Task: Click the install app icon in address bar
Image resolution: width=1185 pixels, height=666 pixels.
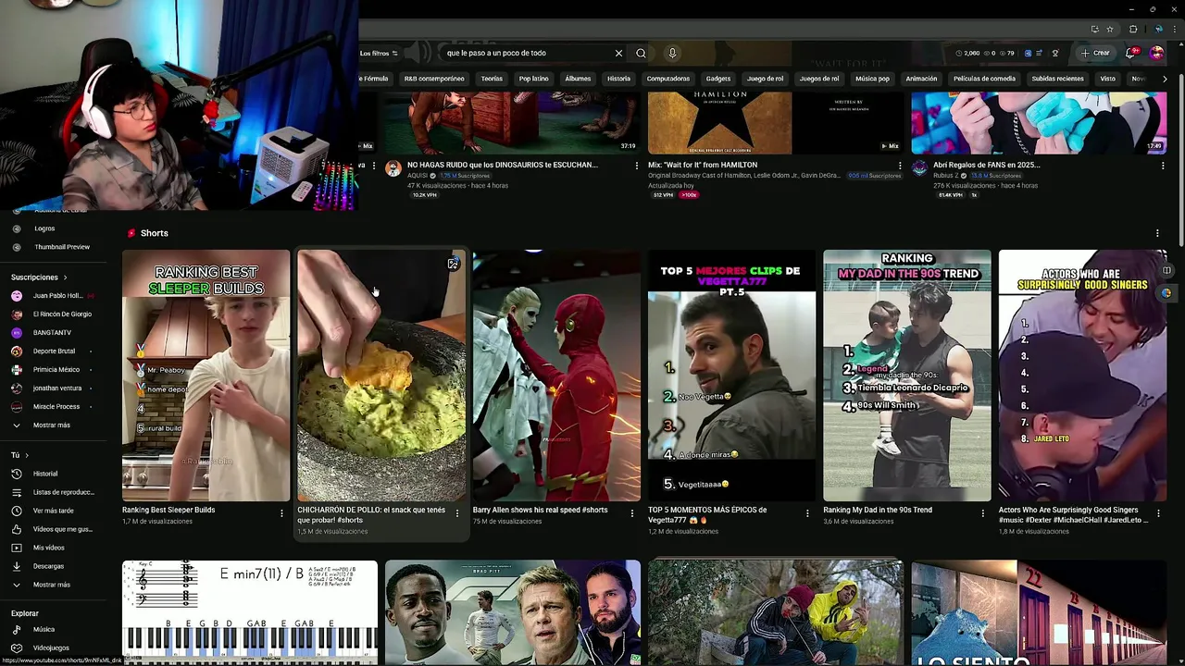Action: click(1095, 29)
